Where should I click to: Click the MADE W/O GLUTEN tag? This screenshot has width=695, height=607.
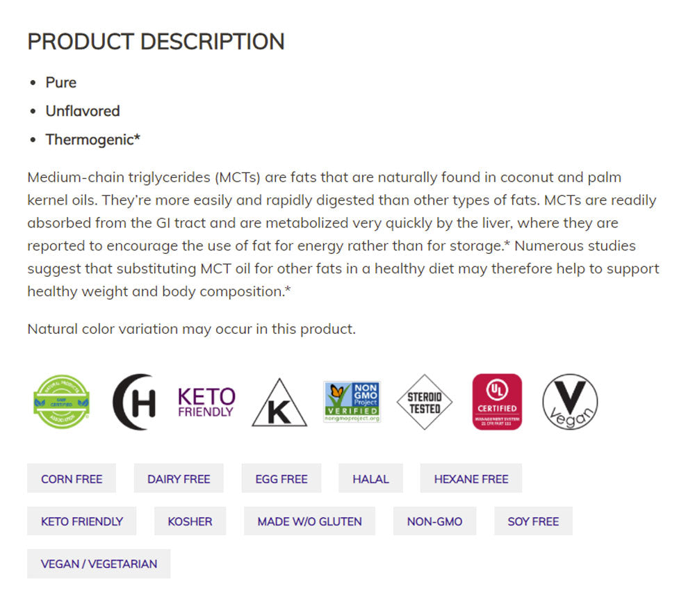309,521
